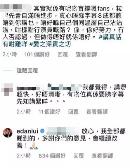Image resolution: width=130 pixels, height=168 pixels.
Task: Open hashtag #講真話有咁難咩
Action: click(x=62, y=40)
